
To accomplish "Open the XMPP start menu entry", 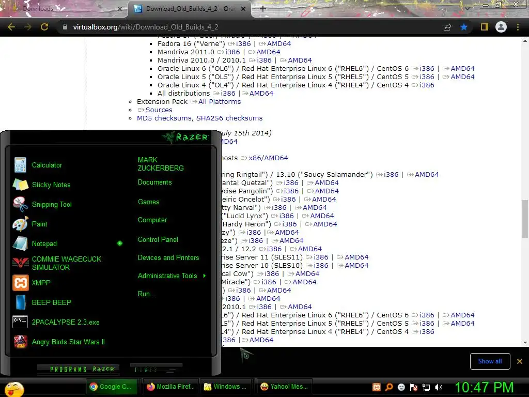I will point(32,283).
